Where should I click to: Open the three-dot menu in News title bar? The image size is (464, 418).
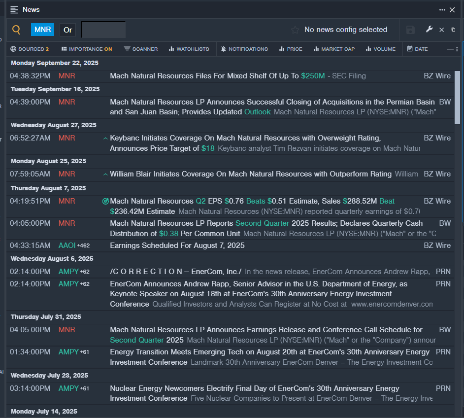click(x=442, y=10)
